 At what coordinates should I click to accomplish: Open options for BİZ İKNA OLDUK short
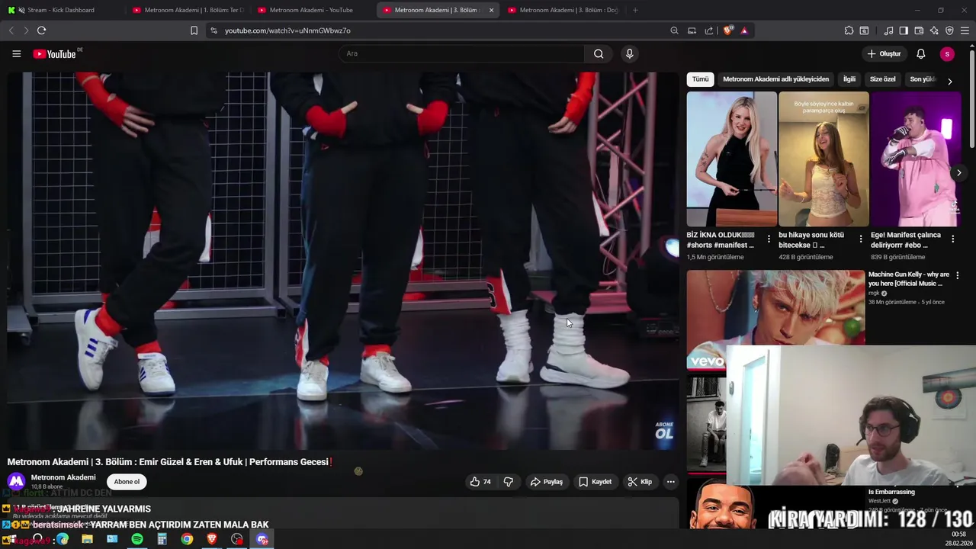pyautogui.click(x=769, y=239)
